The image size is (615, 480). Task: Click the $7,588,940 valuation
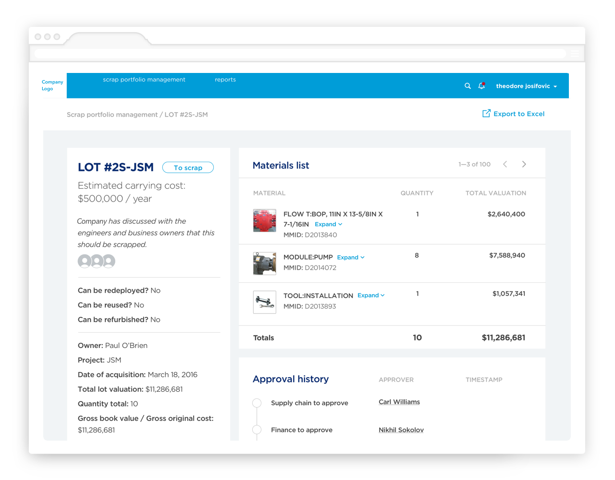507,255
